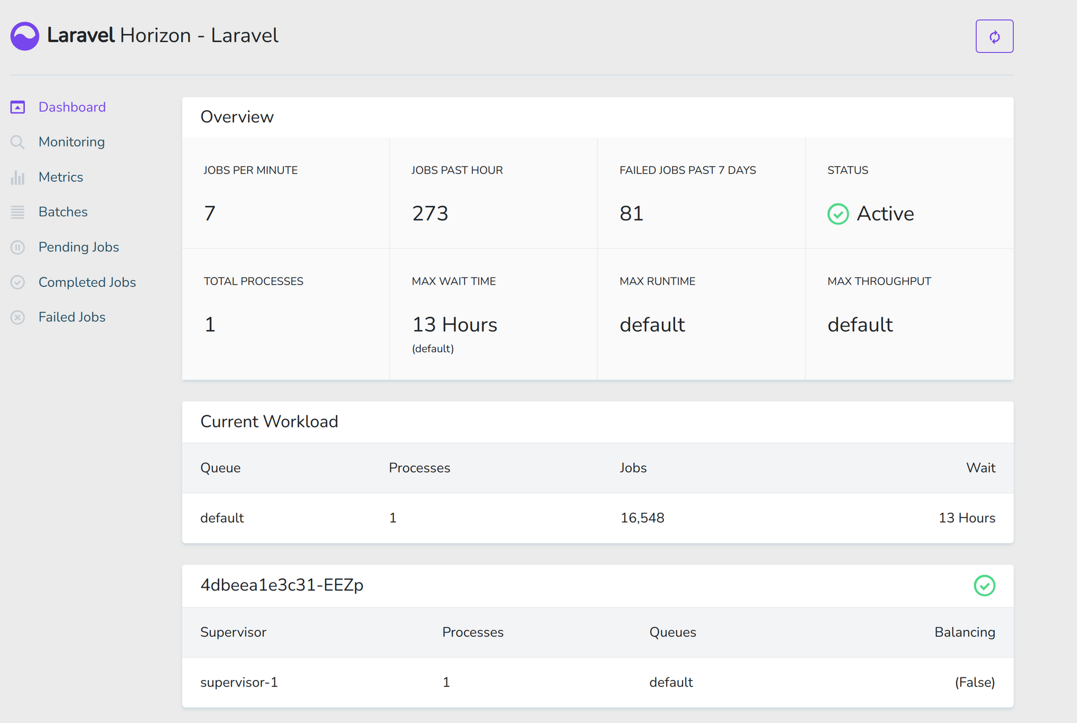Open Failed Jobs page

pyautogui.click(x=72, y=317)
